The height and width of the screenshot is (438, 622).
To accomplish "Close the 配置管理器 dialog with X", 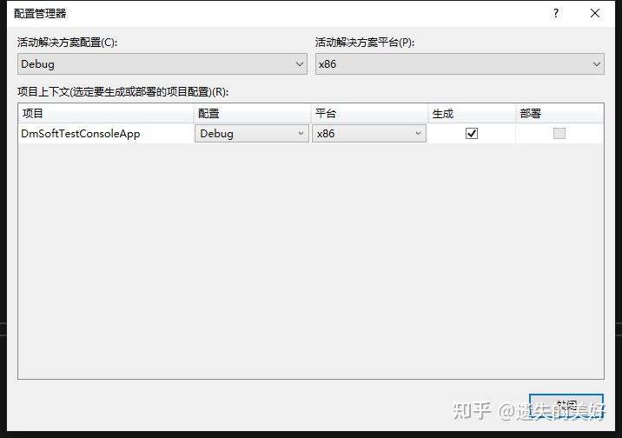I will click(x=594, y=14).
